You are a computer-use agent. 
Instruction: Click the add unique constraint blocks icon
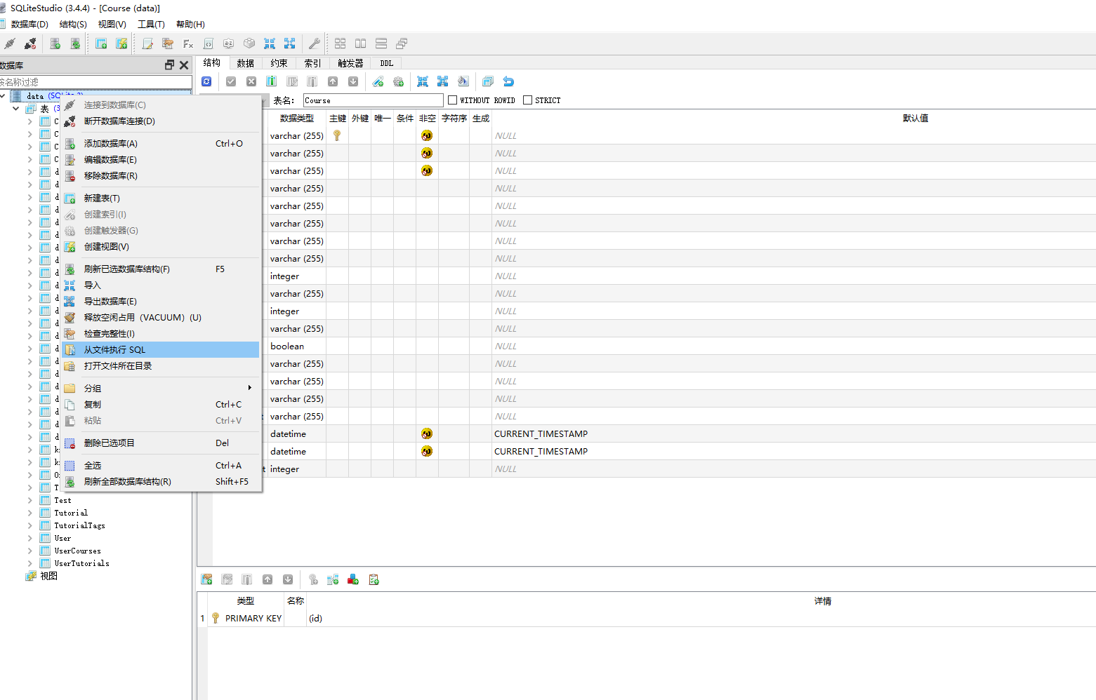pyautogui.click(x=353, y=579)
